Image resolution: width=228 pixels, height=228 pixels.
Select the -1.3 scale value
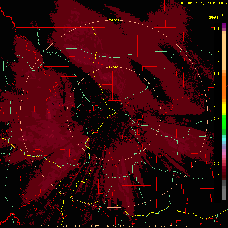[216, 186]
